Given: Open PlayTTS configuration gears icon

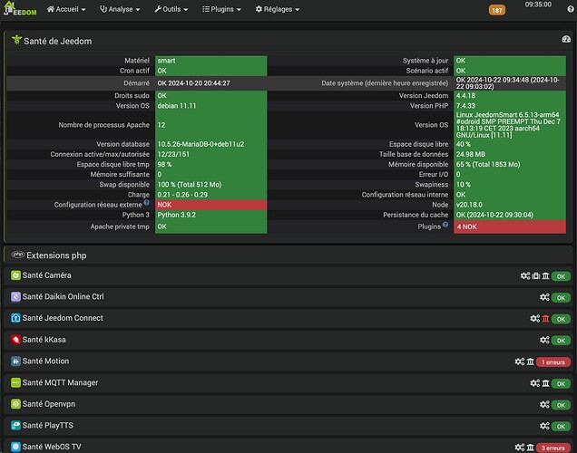Looking at the screenshot, I should coord(544,426).
